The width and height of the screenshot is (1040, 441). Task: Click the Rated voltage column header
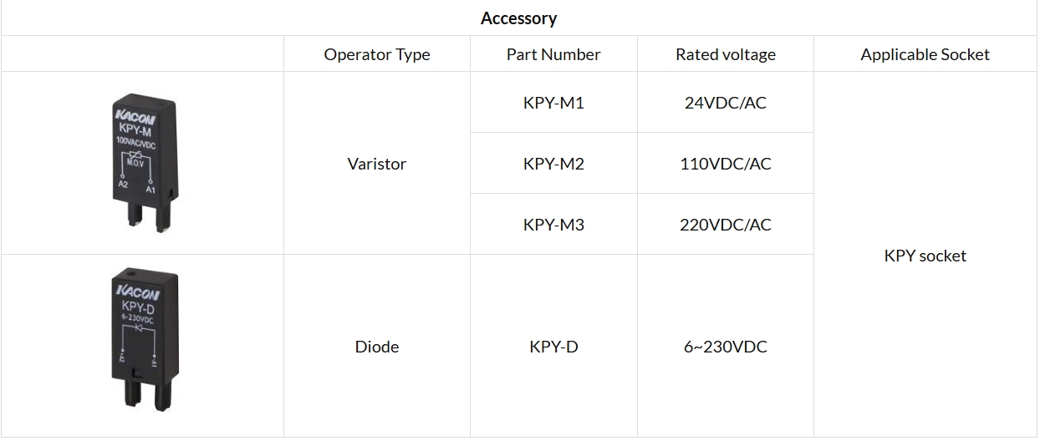coord(726,54)
